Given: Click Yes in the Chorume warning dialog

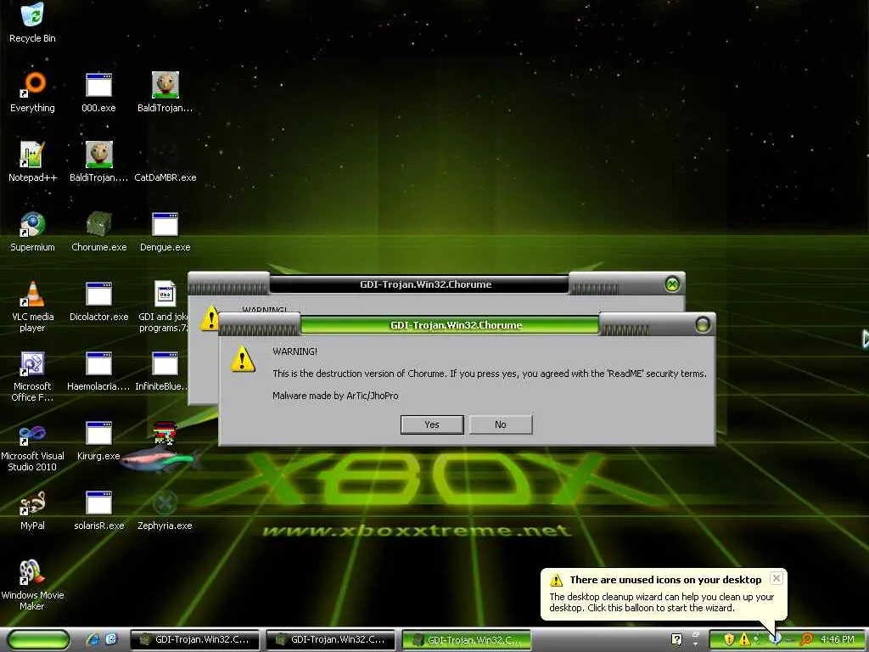Looking at the screenshot, I should [432, 424].
